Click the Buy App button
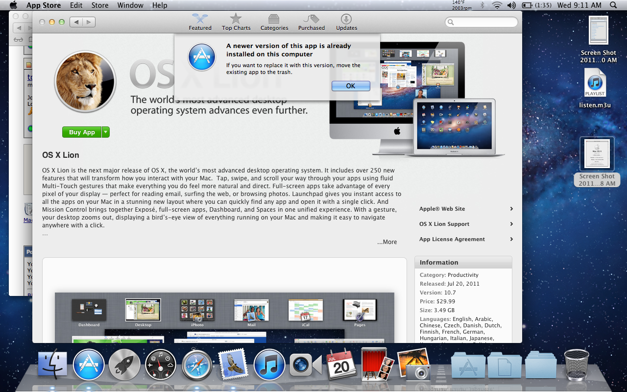 (82, 132)
